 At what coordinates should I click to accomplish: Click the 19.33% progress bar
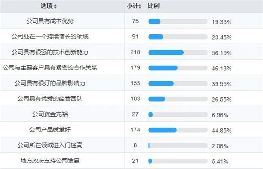pos(178,21)
